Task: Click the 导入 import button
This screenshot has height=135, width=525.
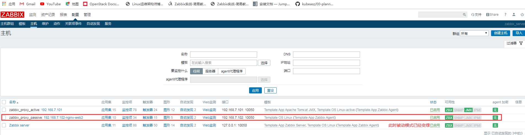Action: [519, 33]
